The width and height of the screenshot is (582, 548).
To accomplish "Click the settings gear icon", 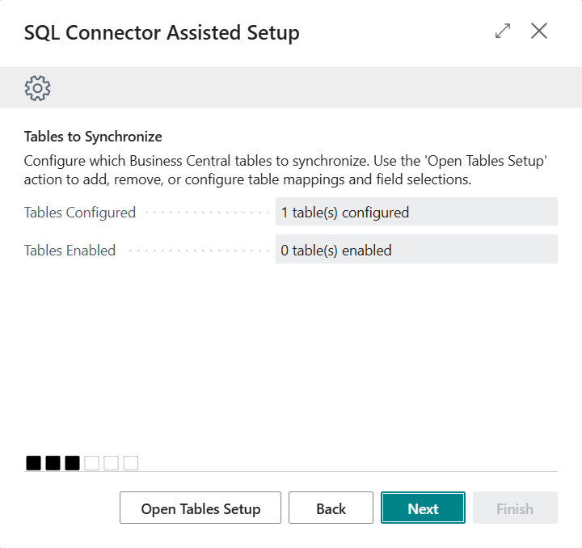I will [x=37, y=88].
